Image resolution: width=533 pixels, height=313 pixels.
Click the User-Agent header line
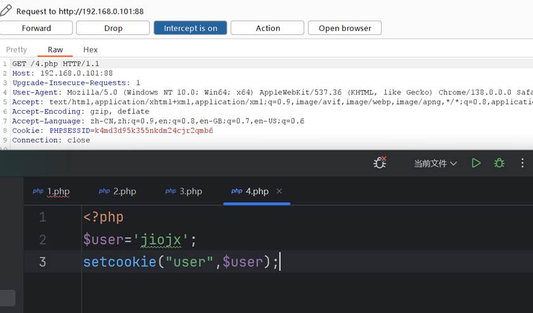pyautogui.click(x=273, y=92)
